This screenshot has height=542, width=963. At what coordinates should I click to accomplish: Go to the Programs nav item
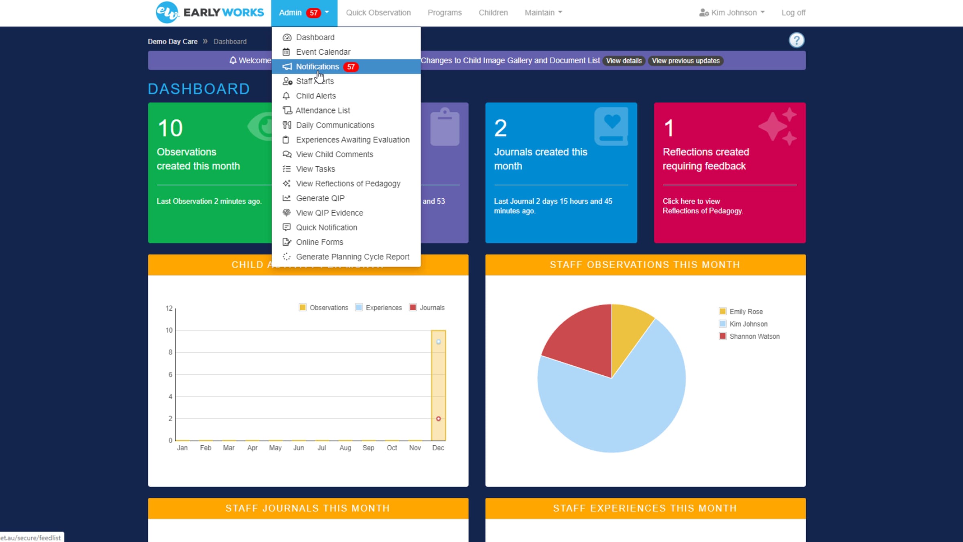445,13
